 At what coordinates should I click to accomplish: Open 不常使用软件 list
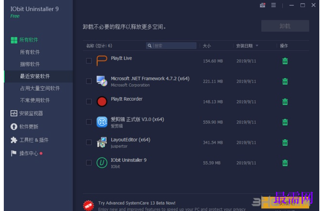click(x=35, y=100)
